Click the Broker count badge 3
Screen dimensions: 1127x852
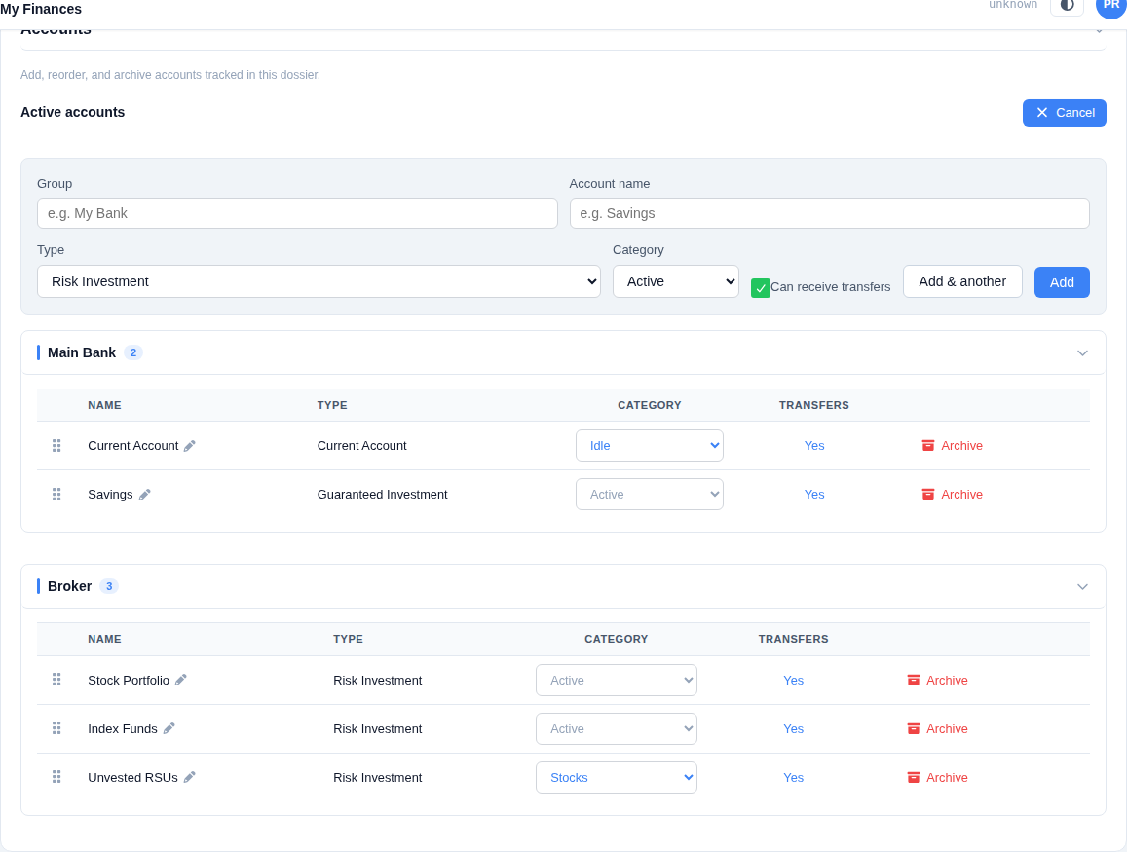[x=108, y=586]
